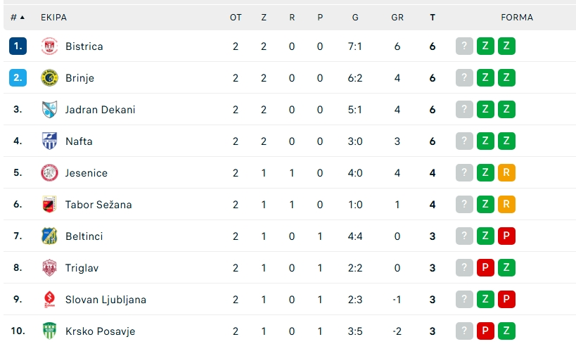Click the Jesenice team logo
Image resolution: width=576 pixels, height=344 pixels.
[x=49, y=173]
